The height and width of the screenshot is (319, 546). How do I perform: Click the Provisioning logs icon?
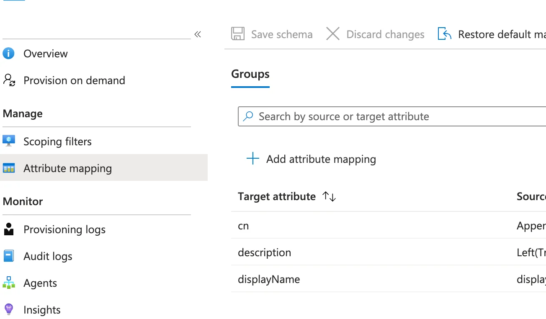click(x=9, y=229)
